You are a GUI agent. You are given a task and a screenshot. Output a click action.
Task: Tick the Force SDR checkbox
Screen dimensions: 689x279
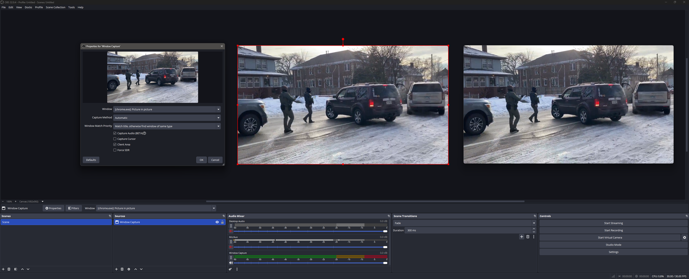(115, 150)
